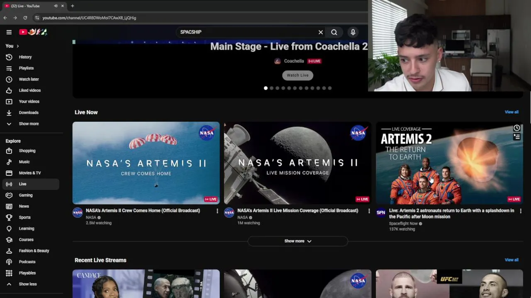Image resolution: width=531 pixels, height=298 pixels.
Task: Open title NASA's Artemis II Crew Comes Home
Action: [143, 211]
